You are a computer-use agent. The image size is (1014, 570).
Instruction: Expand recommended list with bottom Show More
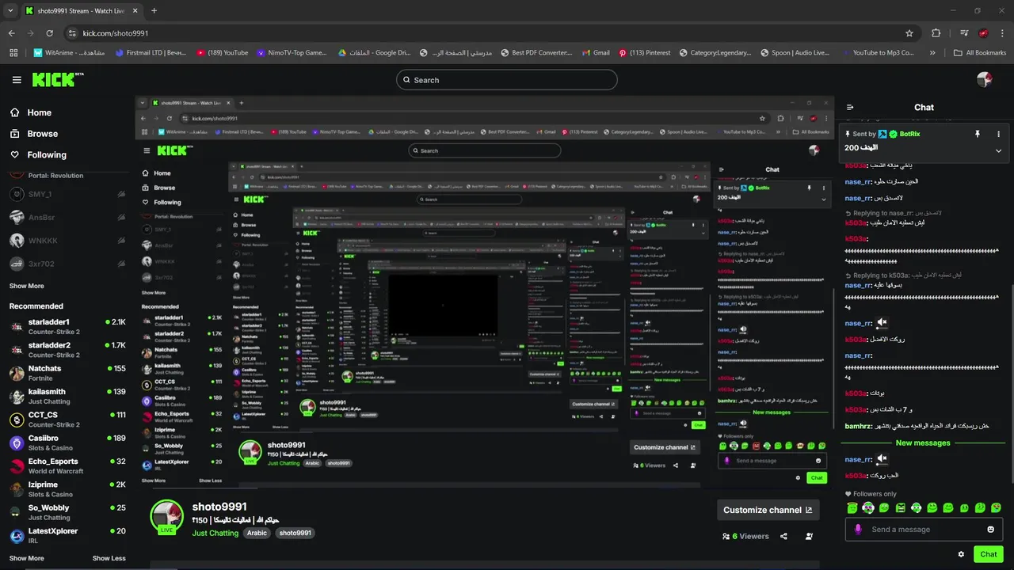click(x=26, y=558)
